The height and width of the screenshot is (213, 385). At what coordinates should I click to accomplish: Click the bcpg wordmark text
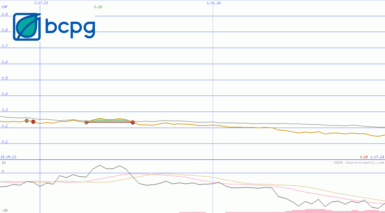70,28
